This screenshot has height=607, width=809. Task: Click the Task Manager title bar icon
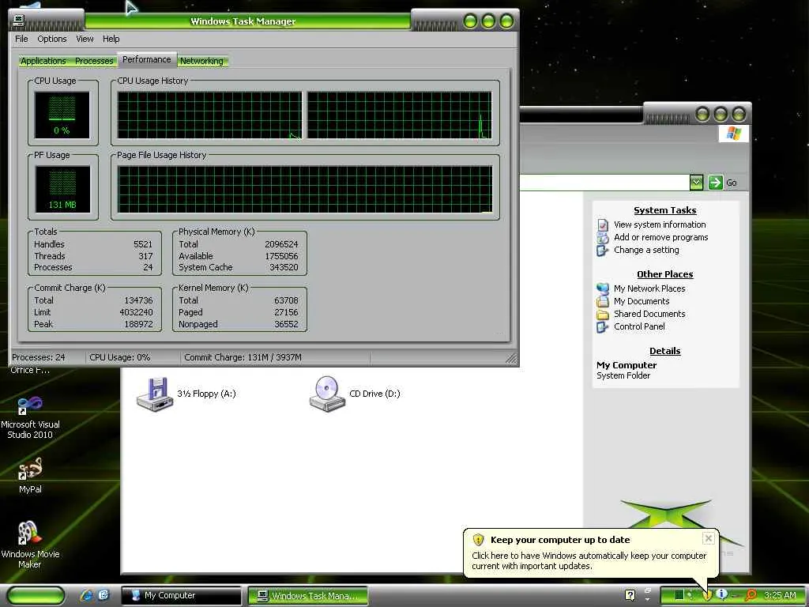point(19,20)
